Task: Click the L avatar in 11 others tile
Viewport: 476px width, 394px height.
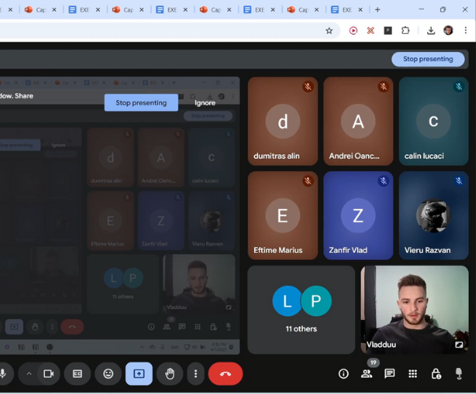Action: (286, 301)
